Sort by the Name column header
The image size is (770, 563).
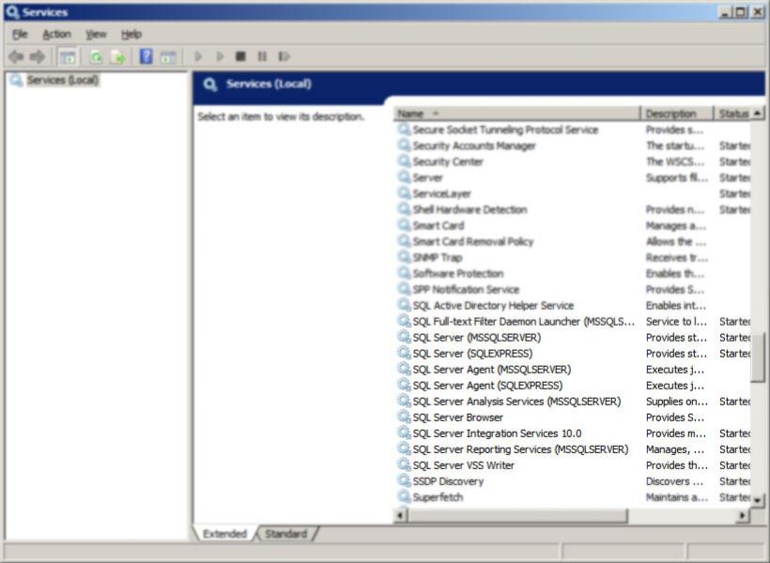point(516,114)
